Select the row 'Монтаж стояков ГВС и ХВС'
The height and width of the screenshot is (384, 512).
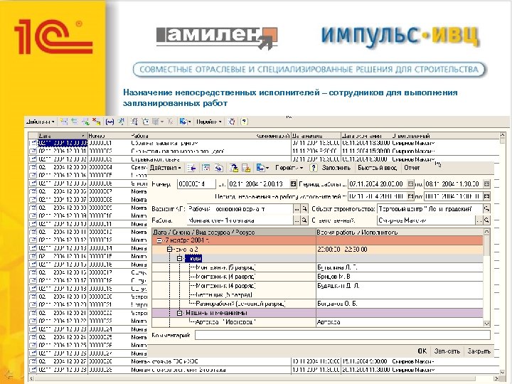(264, 361)
